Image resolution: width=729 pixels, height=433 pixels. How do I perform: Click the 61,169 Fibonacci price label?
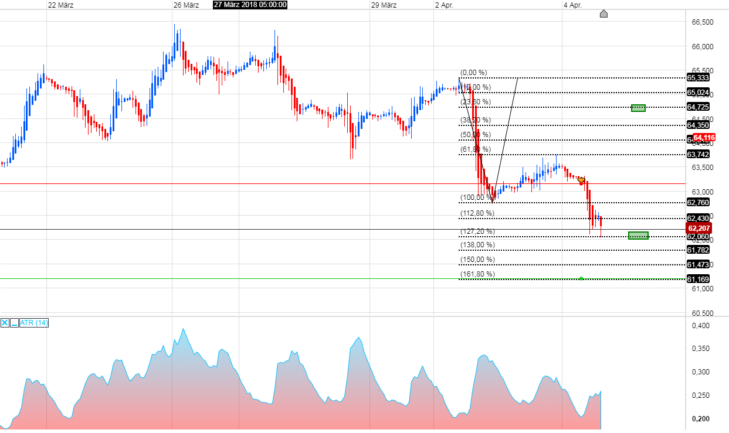coord(698,279)
